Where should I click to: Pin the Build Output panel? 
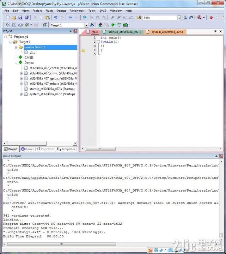pyautogui.click(x=216, y=156)
